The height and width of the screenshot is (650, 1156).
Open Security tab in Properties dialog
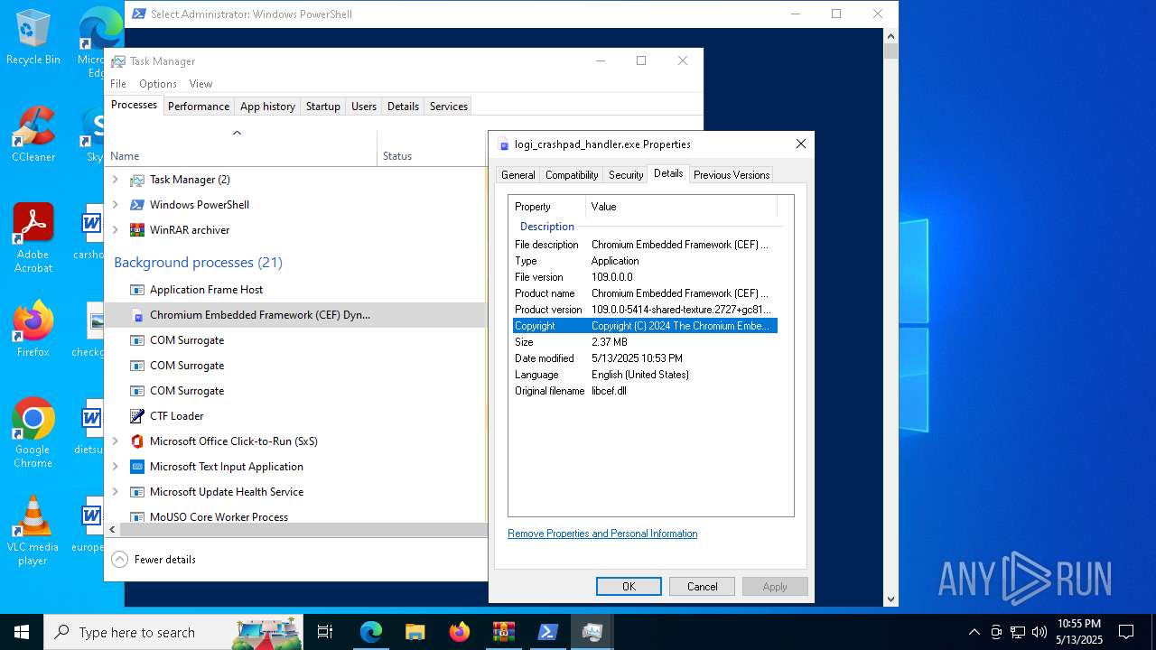pyautogui.click(x=626, y=175)
